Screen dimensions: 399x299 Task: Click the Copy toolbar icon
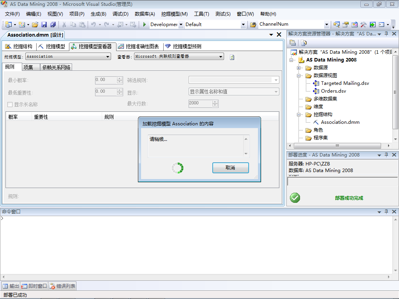coord(73,25)
